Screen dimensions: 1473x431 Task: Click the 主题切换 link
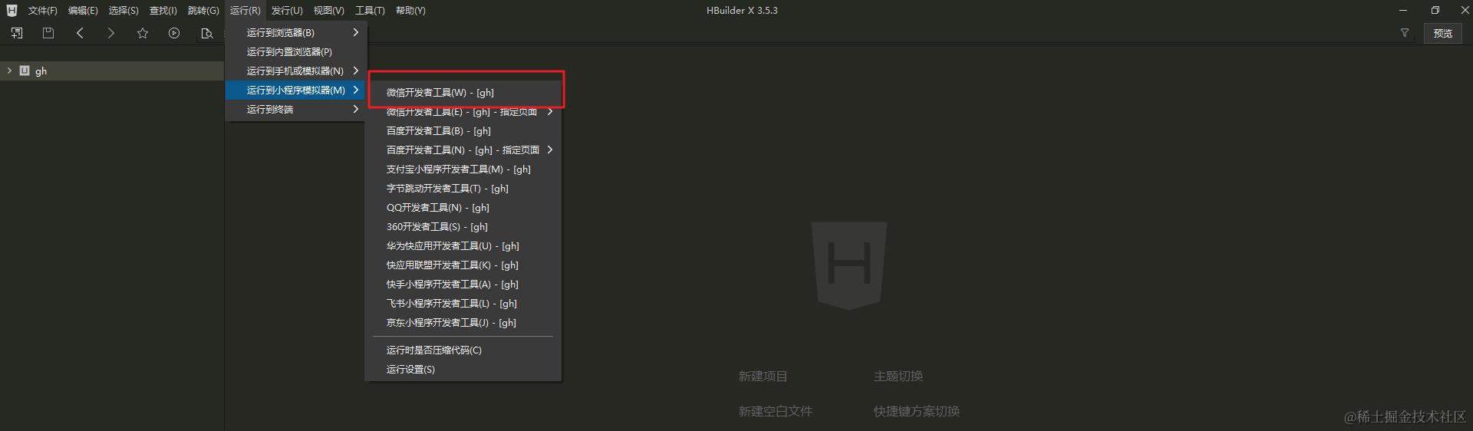tap(898, 376)
